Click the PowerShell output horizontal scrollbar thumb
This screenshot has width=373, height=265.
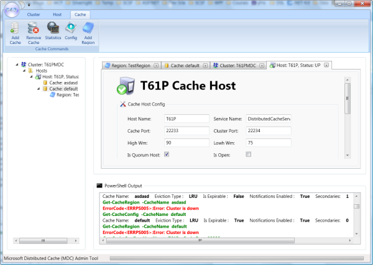(x=200, y=241)
